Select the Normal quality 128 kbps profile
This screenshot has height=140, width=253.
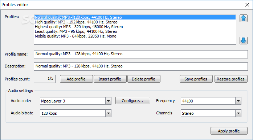click(x=135, y=17)
